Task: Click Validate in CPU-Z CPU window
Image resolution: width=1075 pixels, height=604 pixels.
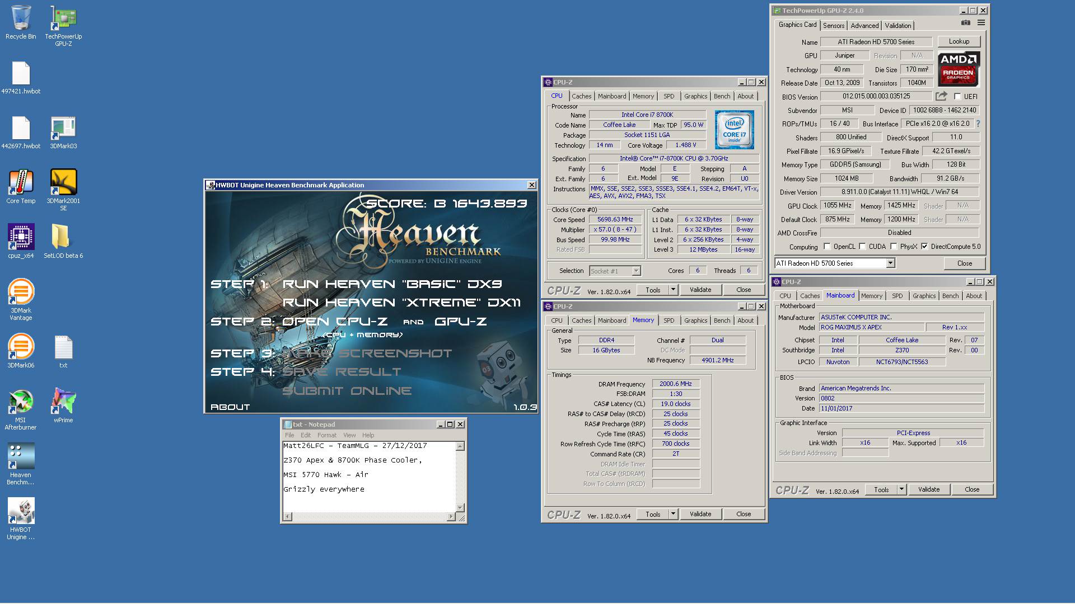Action: pos(700,290)
